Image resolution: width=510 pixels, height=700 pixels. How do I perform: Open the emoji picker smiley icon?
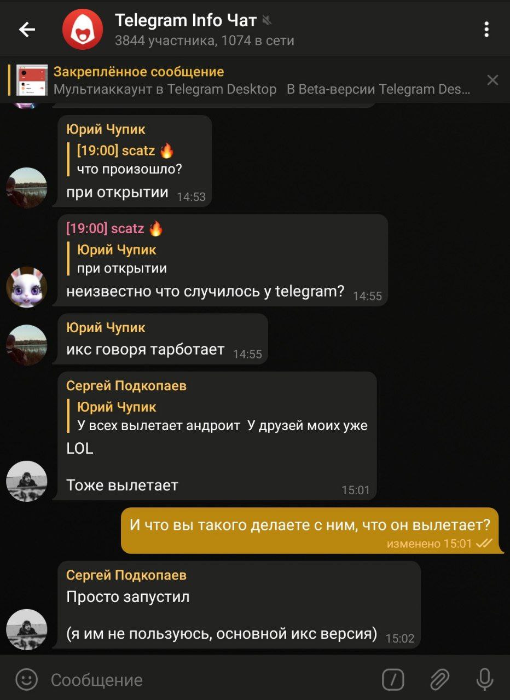pyautogui.click(x=27, y=680)
